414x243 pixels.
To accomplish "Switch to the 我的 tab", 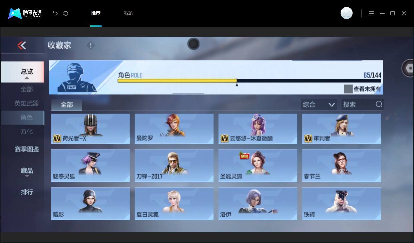I will 129,13.
